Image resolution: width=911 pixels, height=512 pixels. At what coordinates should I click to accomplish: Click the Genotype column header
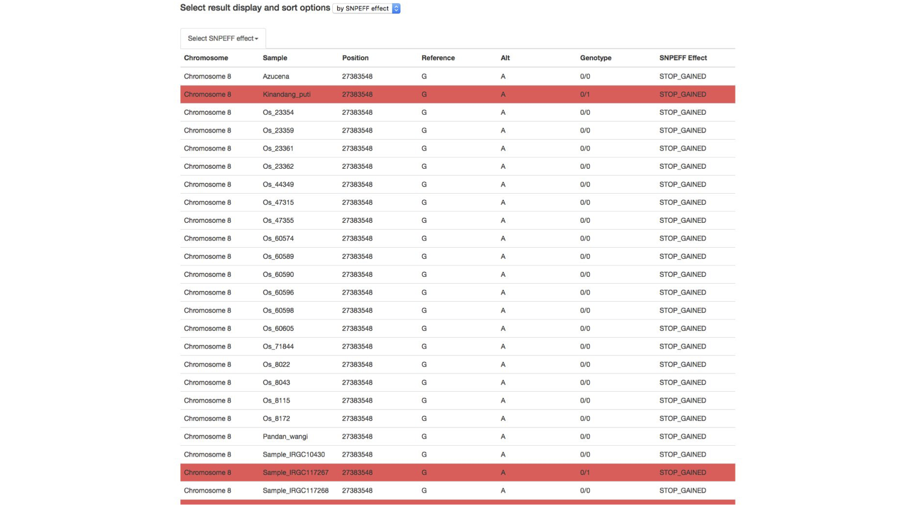coord(596,58)
